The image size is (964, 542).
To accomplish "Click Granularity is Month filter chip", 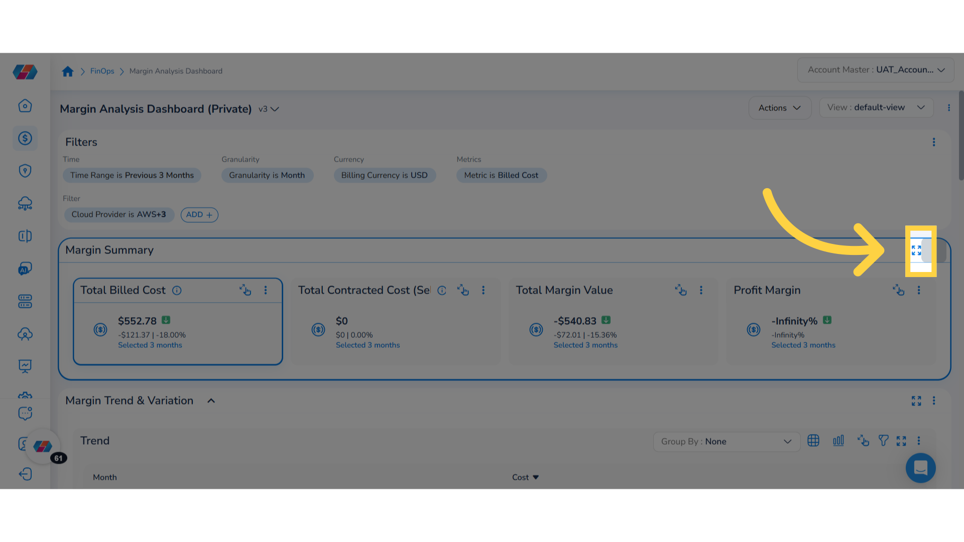I will [267, 175].
